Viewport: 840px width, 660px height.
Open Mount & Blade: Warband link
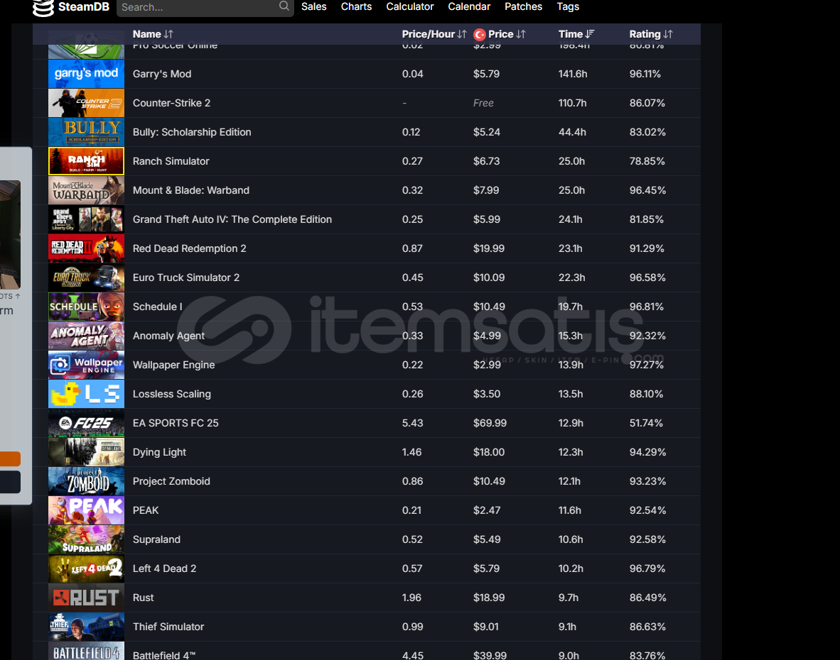[x=190, y=190]
